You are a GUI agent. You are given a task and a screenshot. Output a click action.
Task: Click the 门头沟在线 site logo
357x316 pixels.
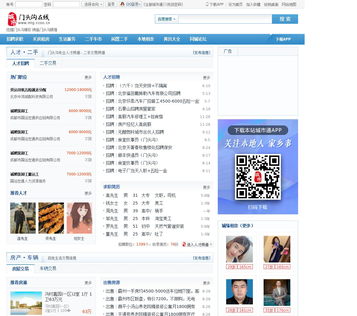29,19
